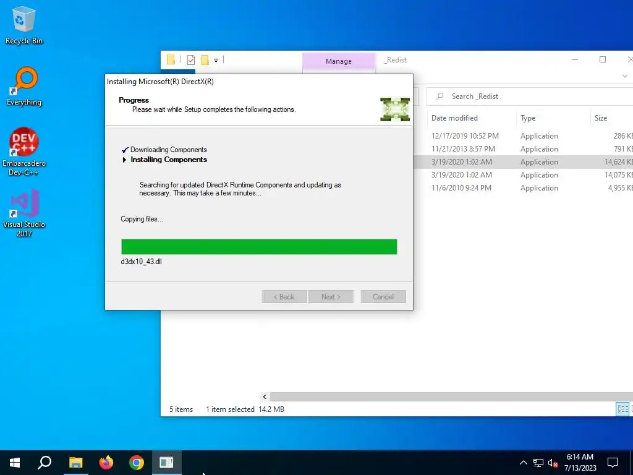Image resolution: width=633 pixels, height=475 pixels.
Task: Select the file dated 12/17/2019 10:52 PM
Action: pos(523,136)
